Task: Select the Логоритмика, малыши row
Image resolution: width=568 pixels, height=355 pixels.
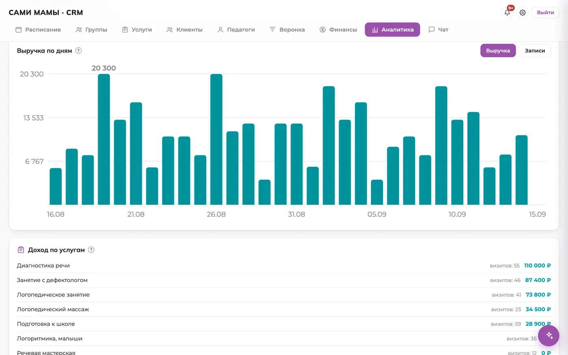Action: 284,339
